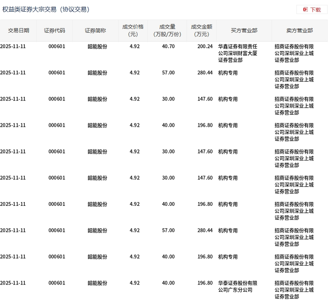
Task: Click the 成交金额(万元) column header
Action: (201, 30)
